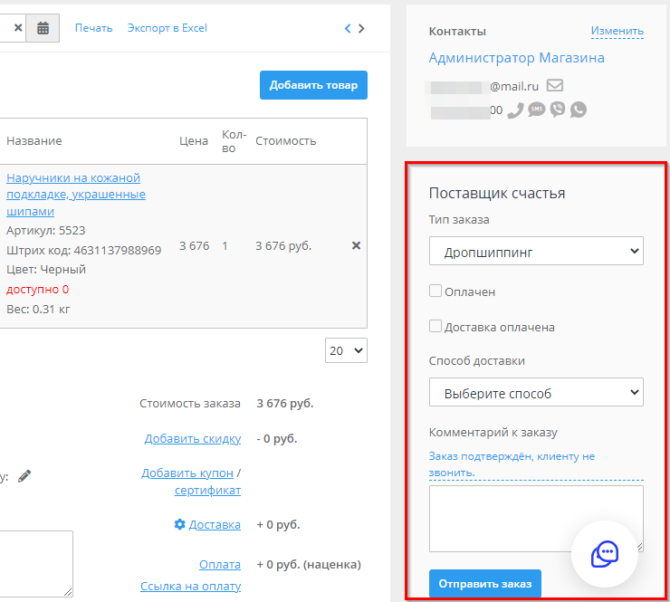Go to the previous order arrow
The image size is (670, 602).
348,28
